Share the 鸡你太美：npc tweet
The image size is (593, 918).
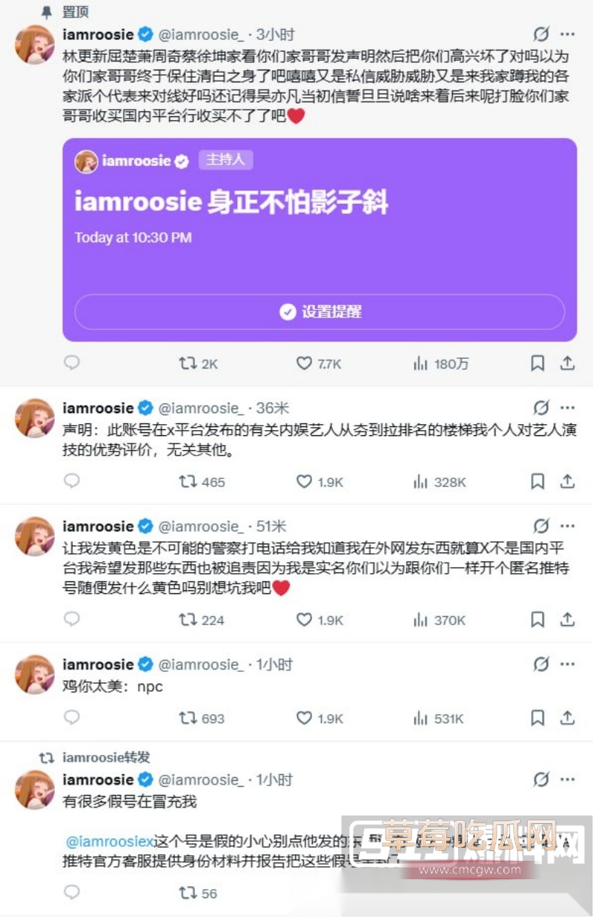coord(567,717)
